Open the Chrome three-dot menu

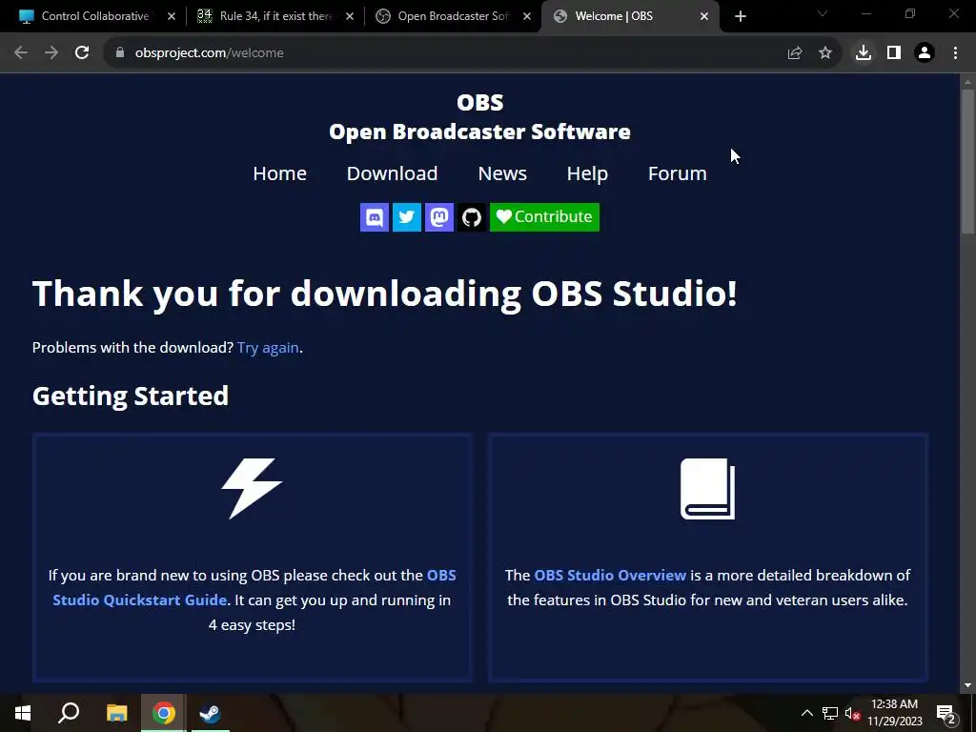click(x=955, y=53)
